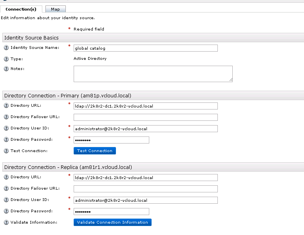Viewport: 304px width, 235px height.
Task: Click the Primary Directory Failover URL field
Action: [145, 117]
